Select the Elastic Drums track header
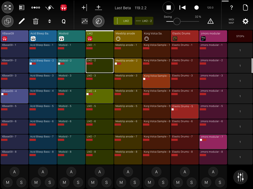 185,36
